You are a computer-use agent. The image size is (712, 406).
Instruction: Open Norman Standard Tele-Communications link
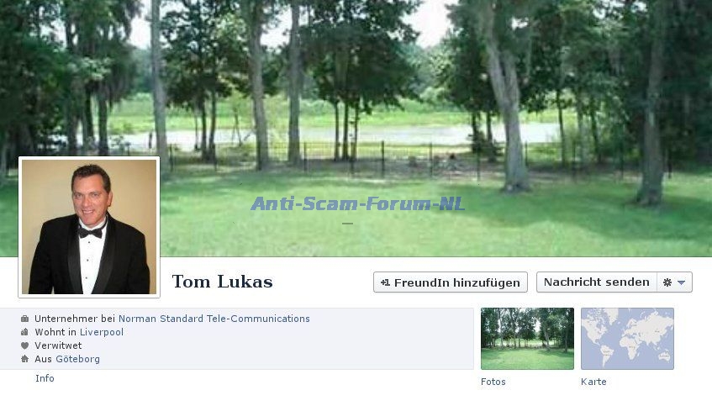(214, 319)
